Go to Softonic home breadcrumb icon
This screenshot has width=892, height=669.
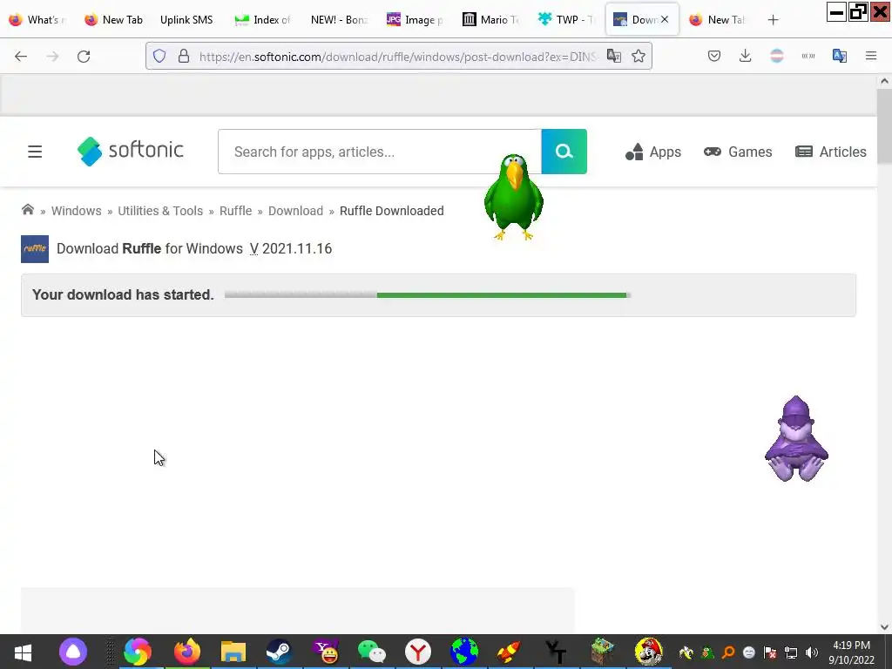pos(27,210)
